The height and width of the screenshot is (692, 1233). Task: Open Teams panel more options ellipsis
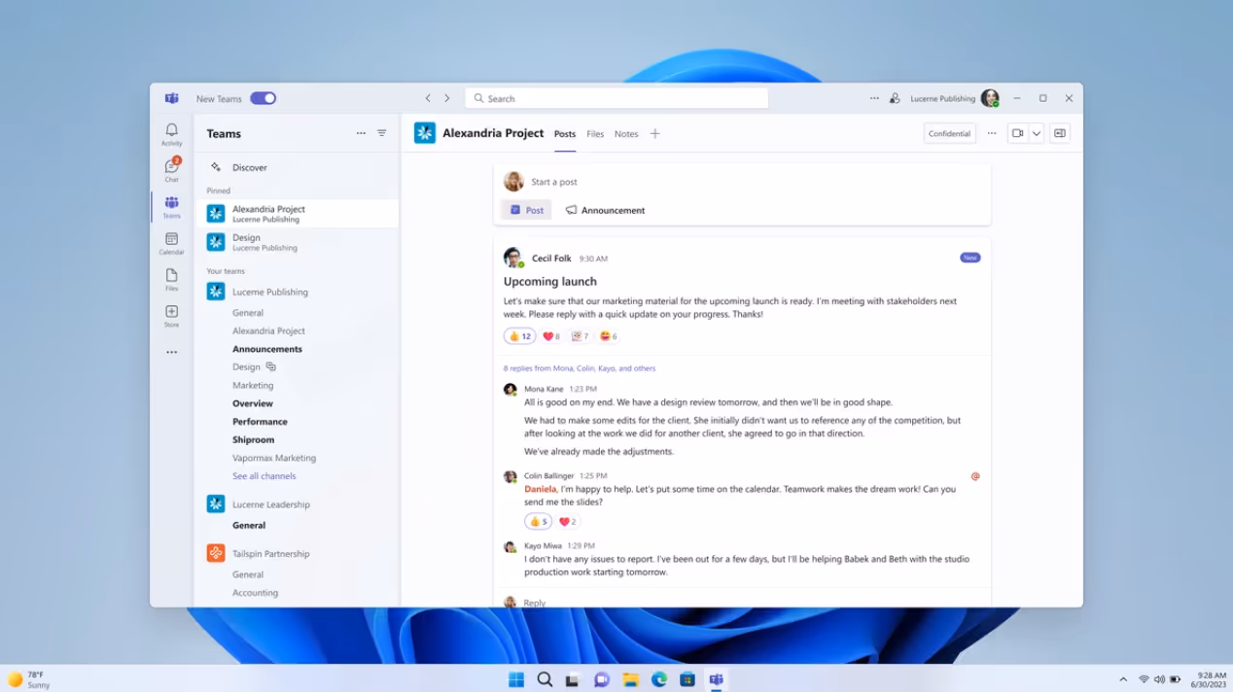361,133
